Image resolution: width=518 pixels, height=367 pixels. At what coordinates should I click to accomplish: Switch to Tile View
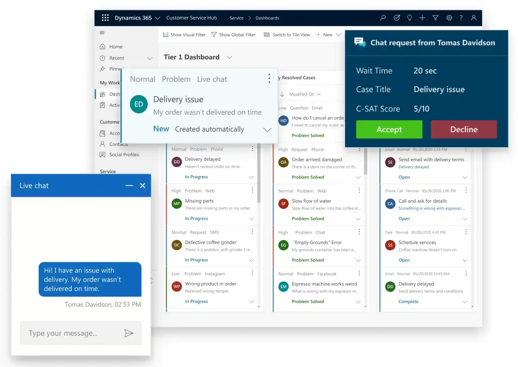coord(287,35)
